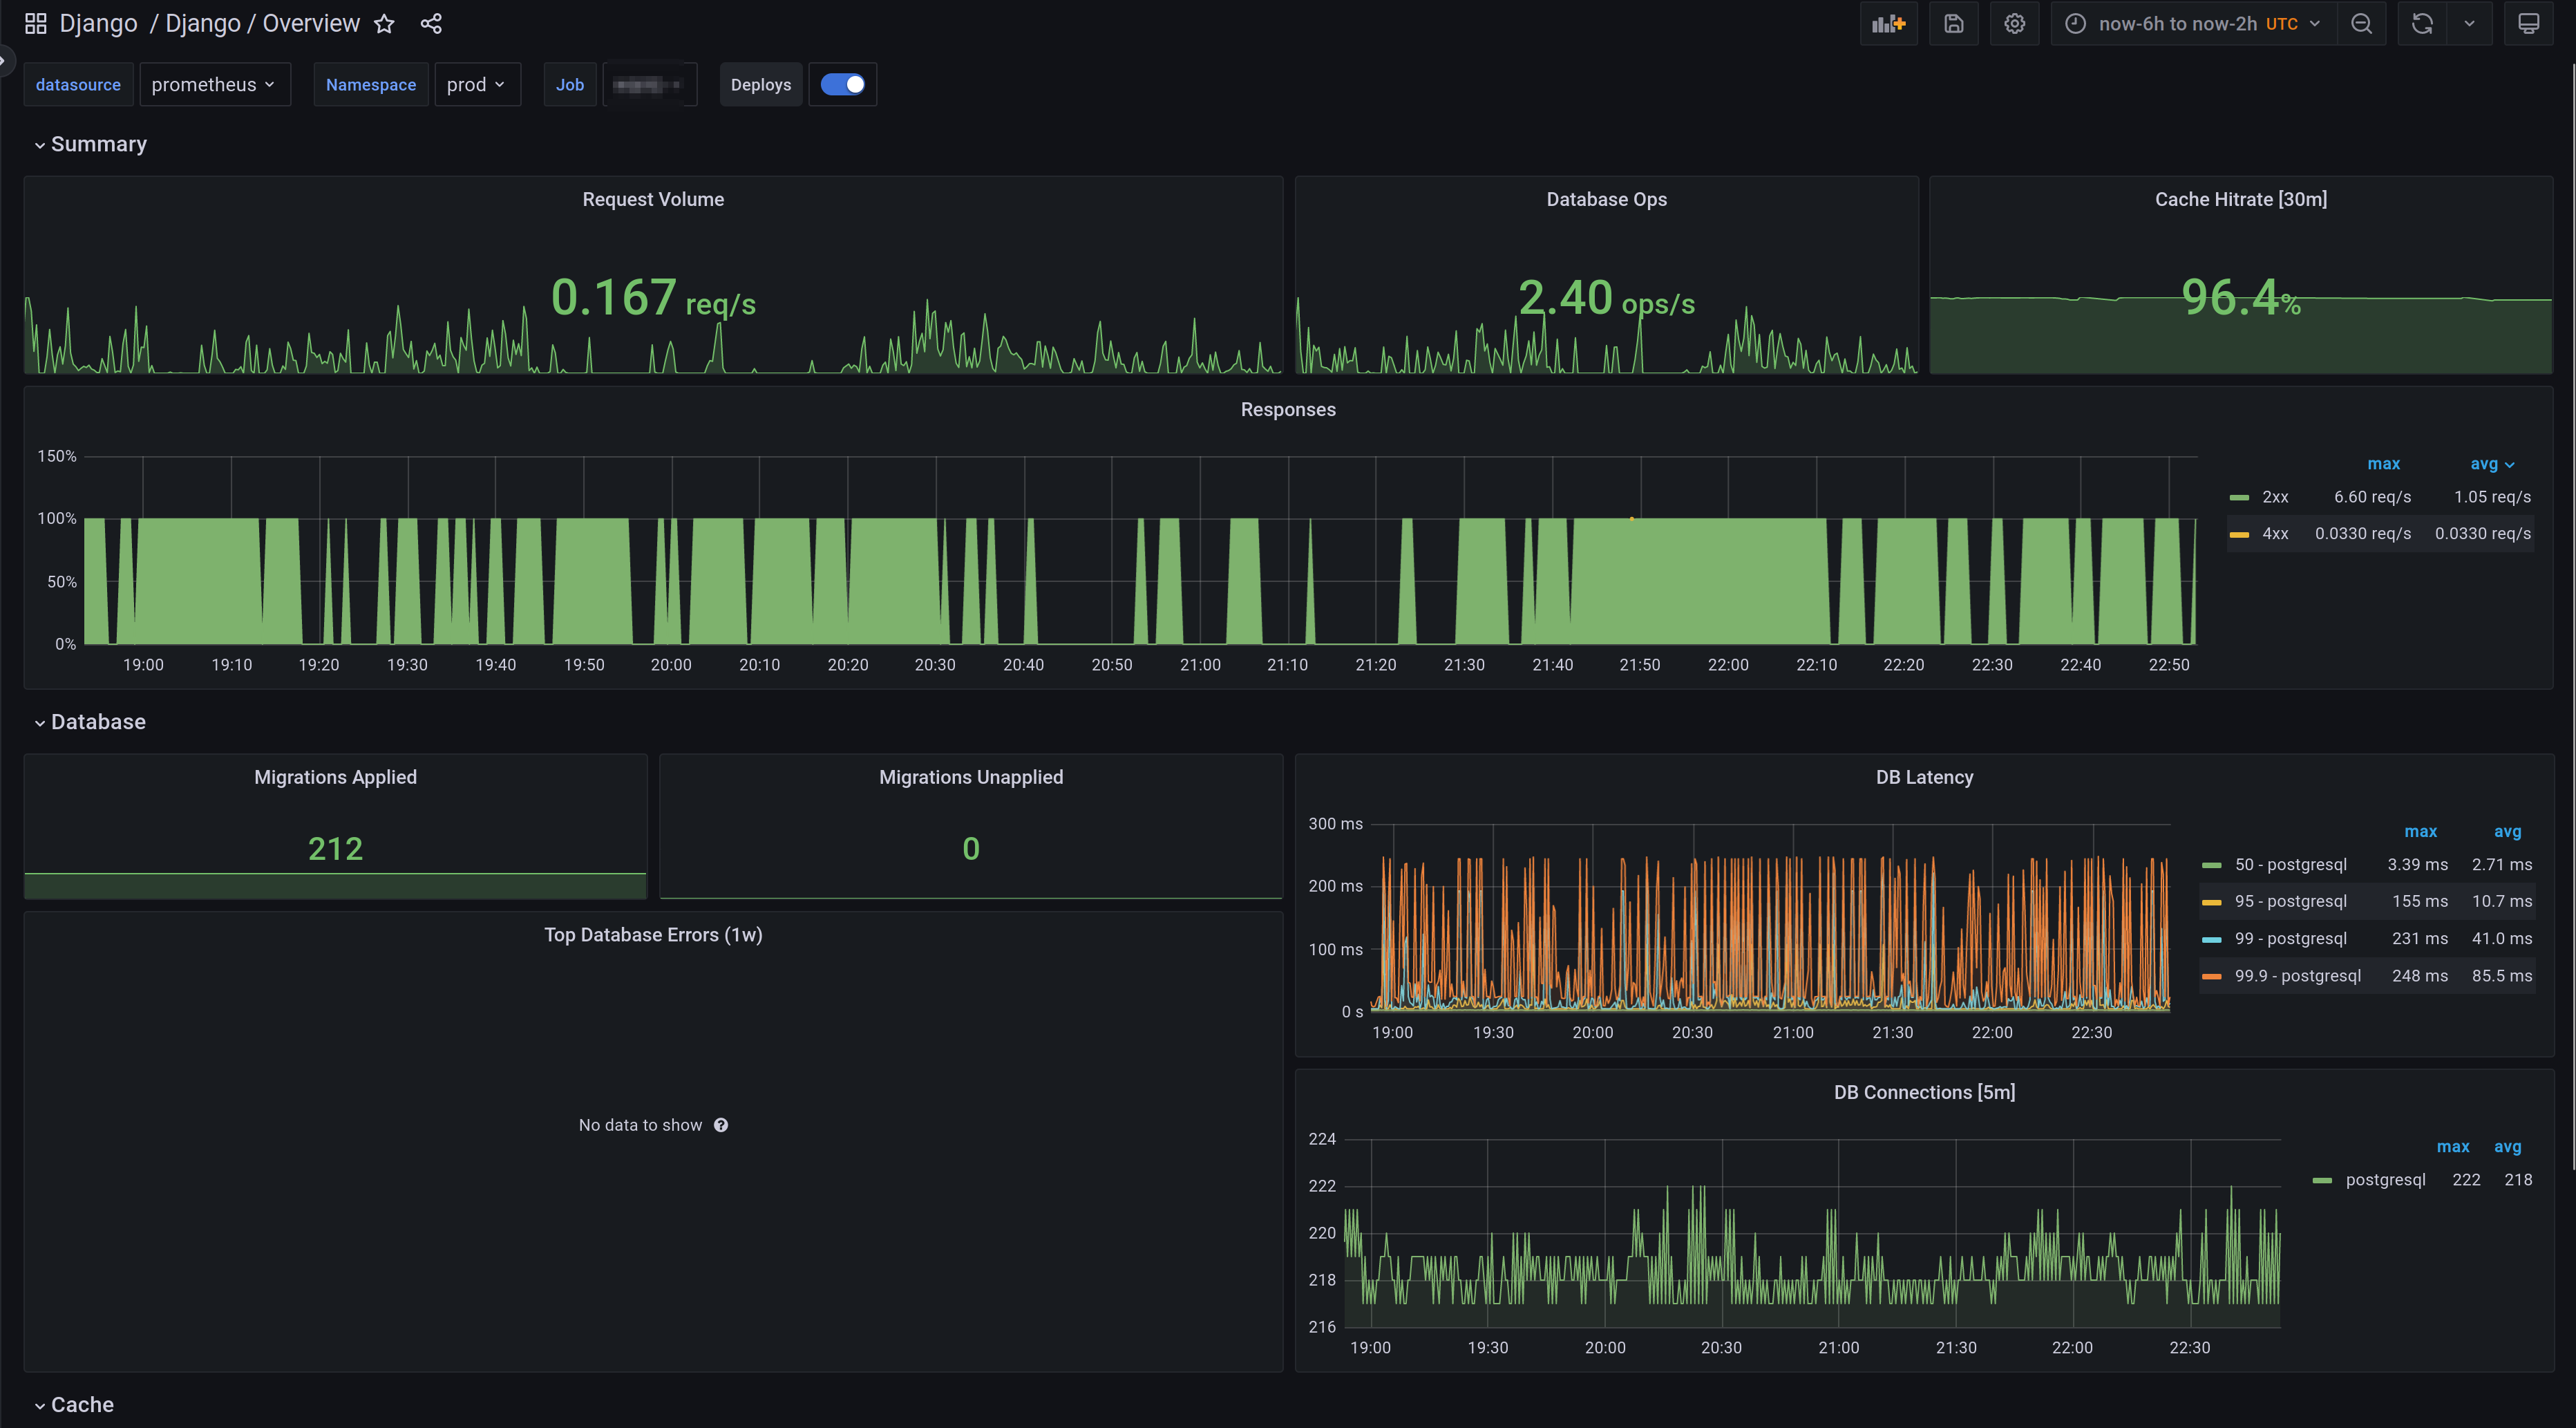Image resolution: width=2576 pixels, height=1428 pixels.
Task: Click the 4xx yellow legend color swatch
Action: [2239, 534]
